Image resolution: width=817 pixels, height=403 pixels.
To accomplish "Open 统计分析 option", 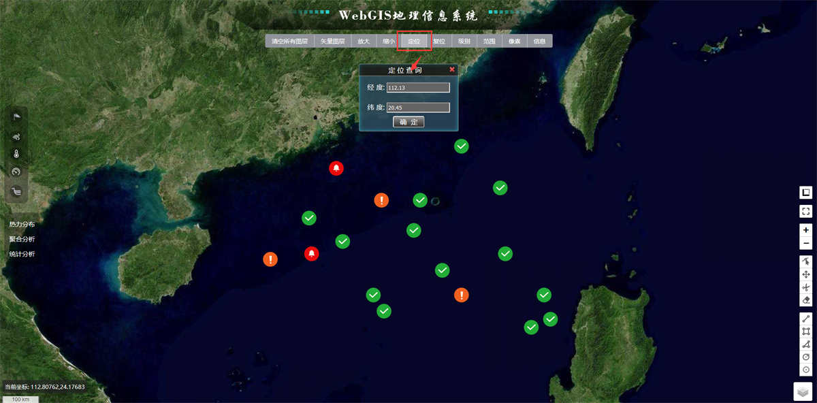I will pyautogui.click(x=22, y=254).
